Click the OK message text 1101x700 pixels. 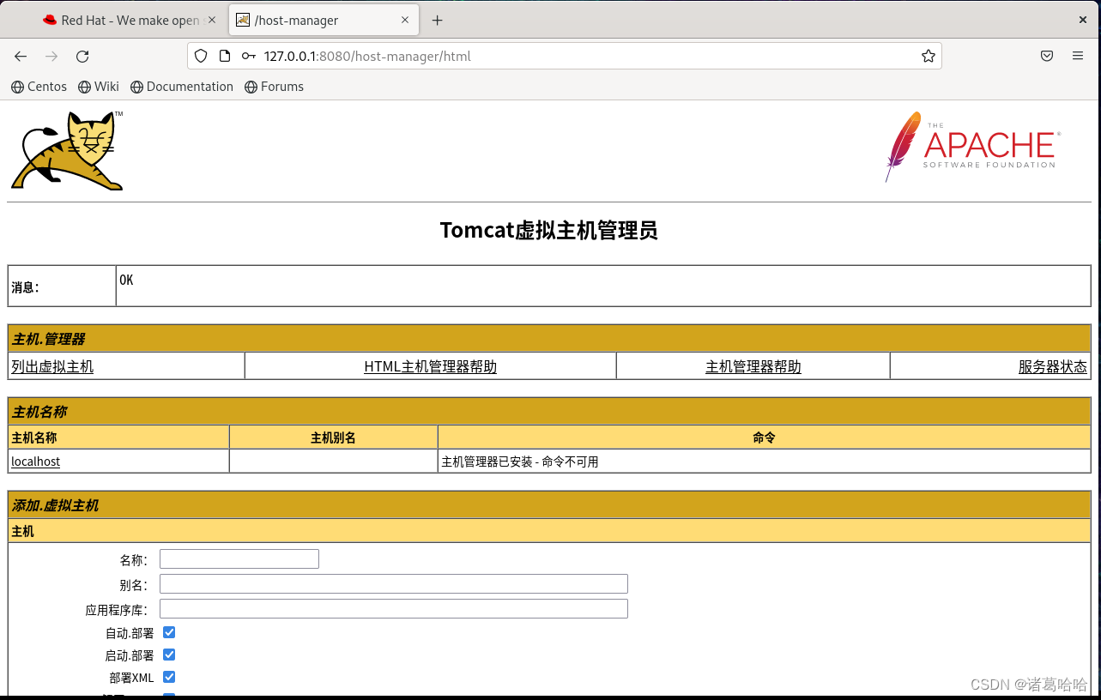pos(126,281)
